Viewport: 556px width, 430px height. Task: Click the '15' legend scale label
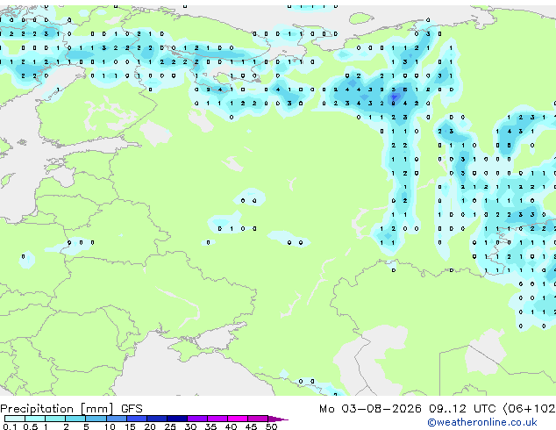(x=130, y=426)
